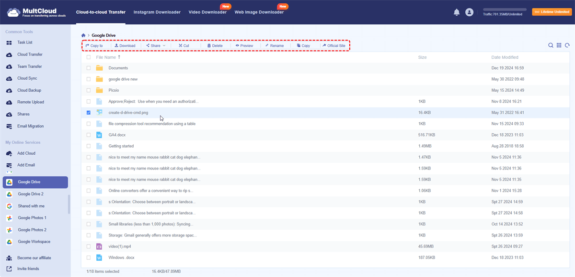575x277 pixels.
Task: Check the Windows .docx checkbox
Action: (x=89, y=258)
